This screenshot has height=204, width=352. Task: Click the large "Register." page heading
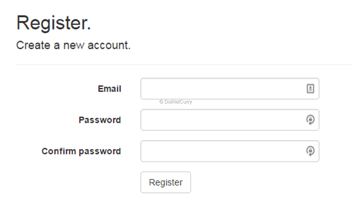coord(54,23)
